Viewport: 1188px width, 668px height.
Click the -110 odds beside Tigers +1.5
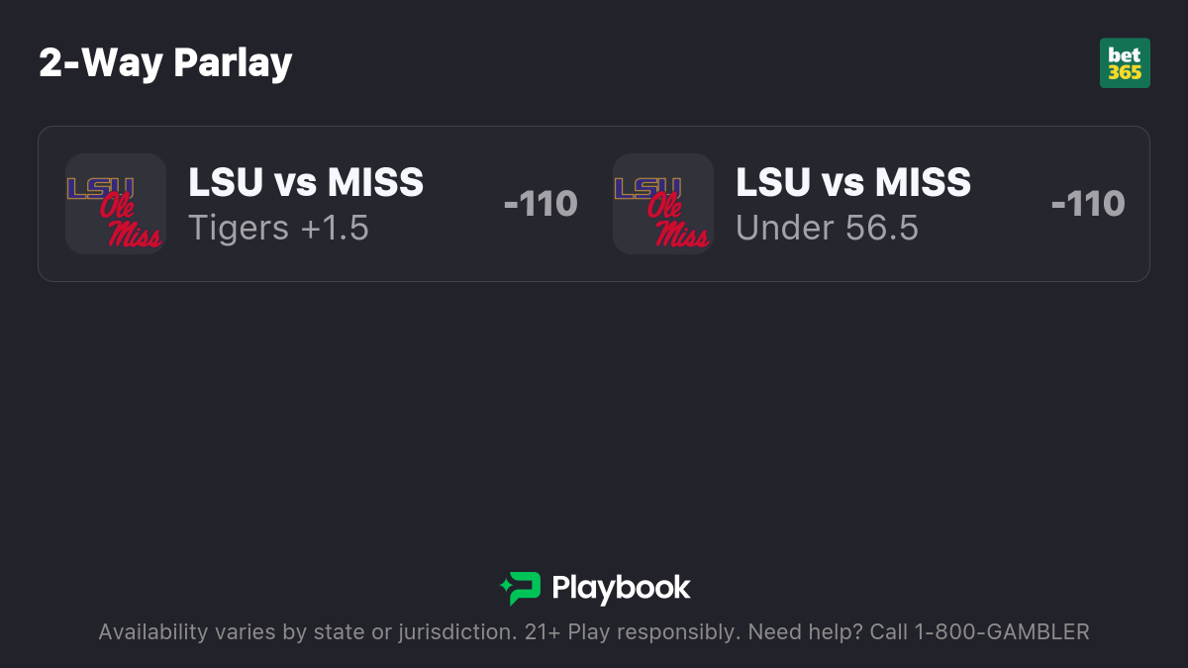pos(541,204)
